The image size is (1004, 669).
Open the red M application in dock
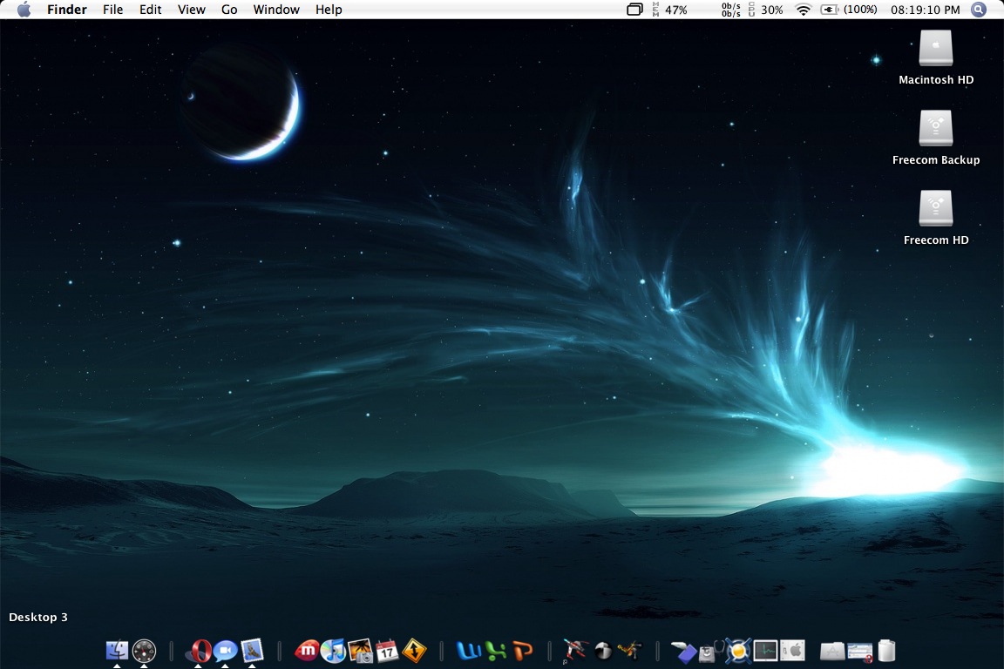click(x=307, y=651)
